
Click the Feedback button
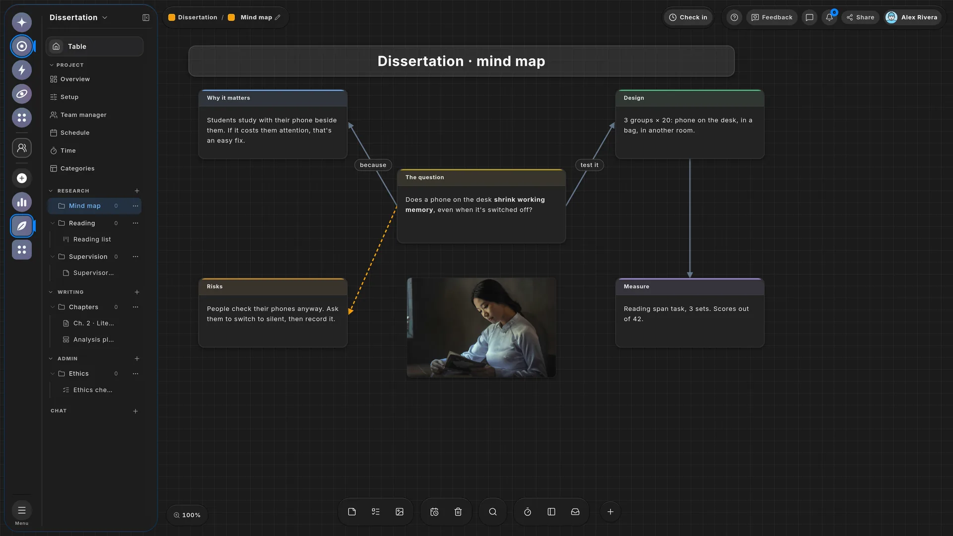click(772, 17)
